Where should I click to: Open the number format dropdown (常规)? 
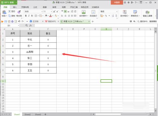click(x=117, y=11)
